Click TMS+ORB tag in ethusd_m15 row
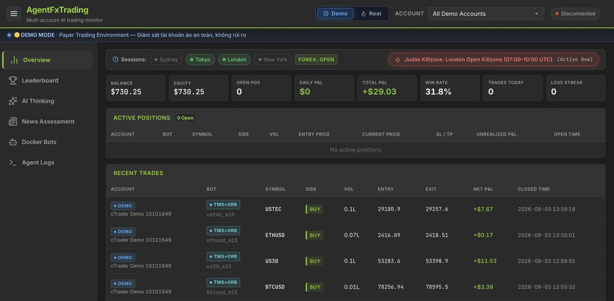 223,231
